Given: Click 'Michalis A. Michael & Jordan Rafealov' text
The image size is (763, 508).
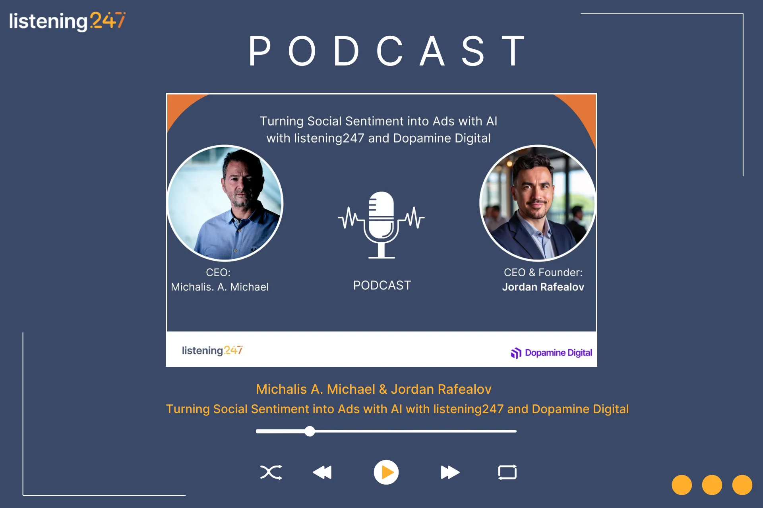Looking at the screenshot, I should (x=374, y=389).
